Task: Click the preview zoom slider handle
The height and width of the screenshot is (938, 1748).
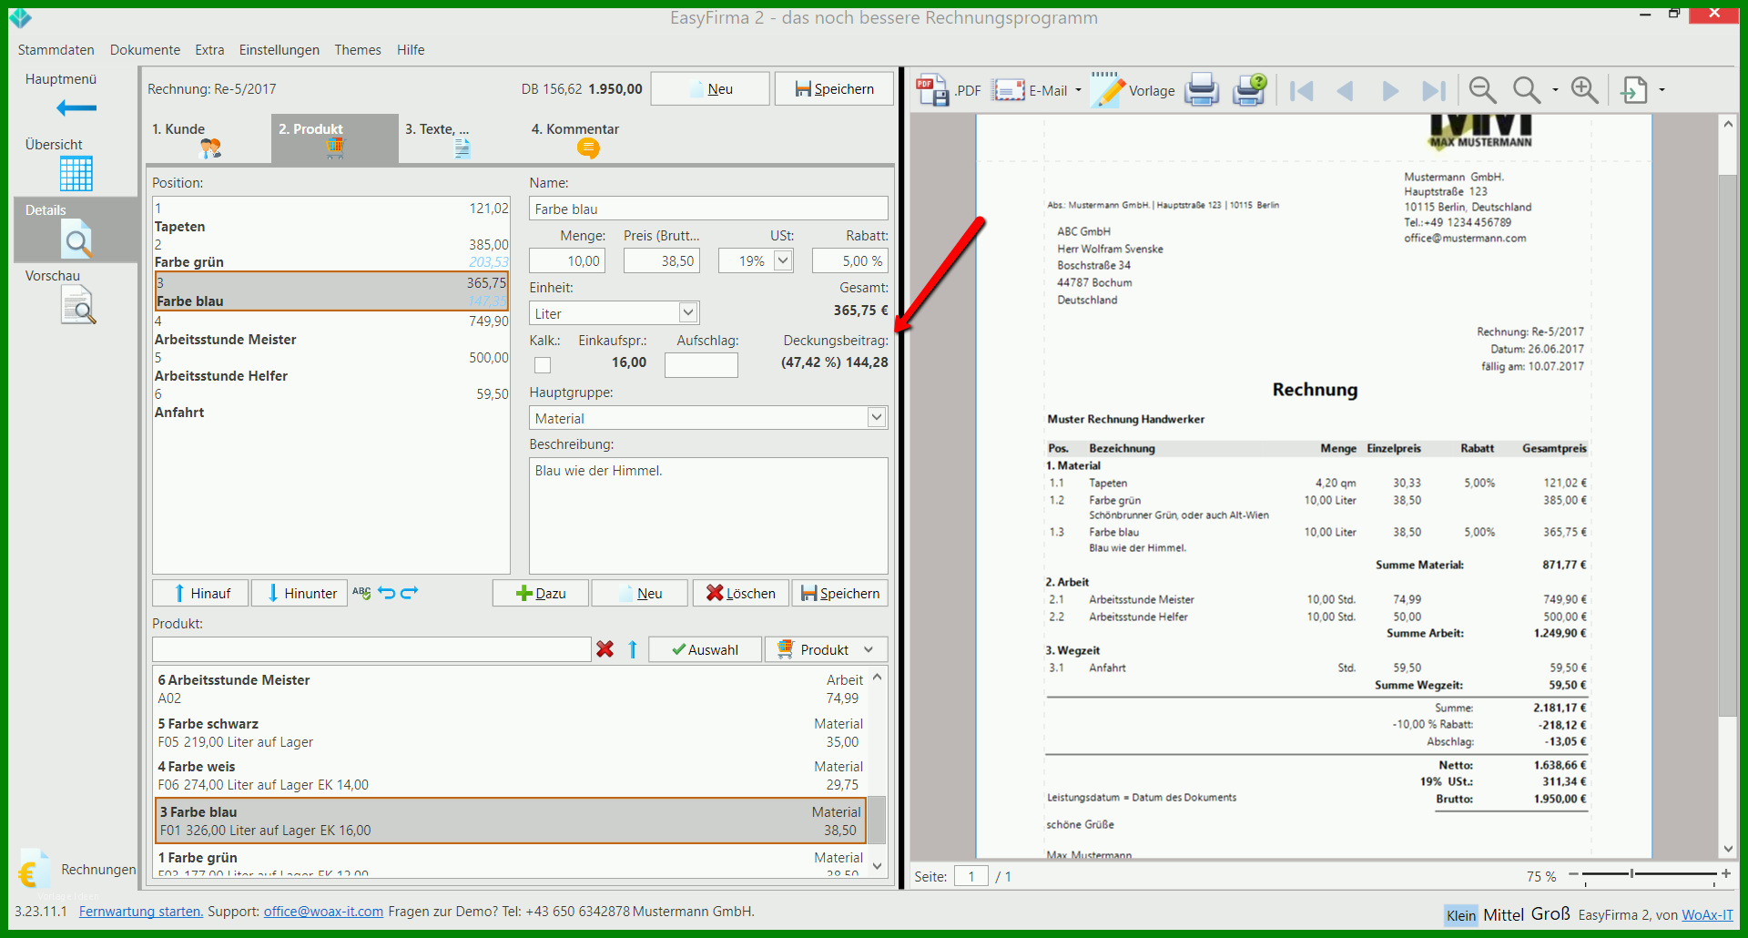Action: 1631,874
